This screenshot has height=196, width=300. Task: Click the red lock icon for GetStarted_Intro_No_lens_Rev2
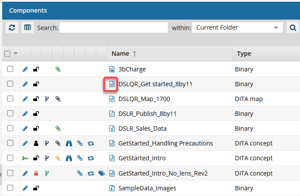tap(36, 173)
